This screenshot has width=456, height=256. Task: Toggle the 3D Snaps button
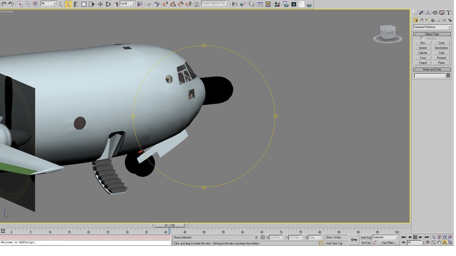pyautogui.click(x=166, y=5)
